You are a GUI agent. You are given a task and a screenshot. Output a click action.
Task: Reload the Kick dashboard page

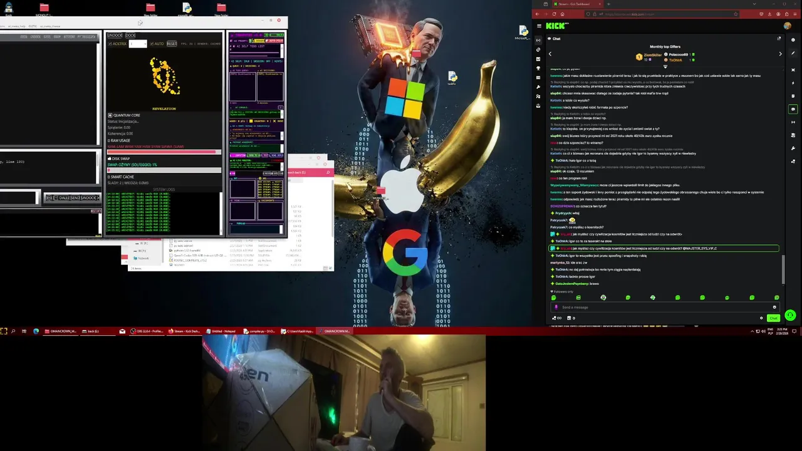(554, 14)
